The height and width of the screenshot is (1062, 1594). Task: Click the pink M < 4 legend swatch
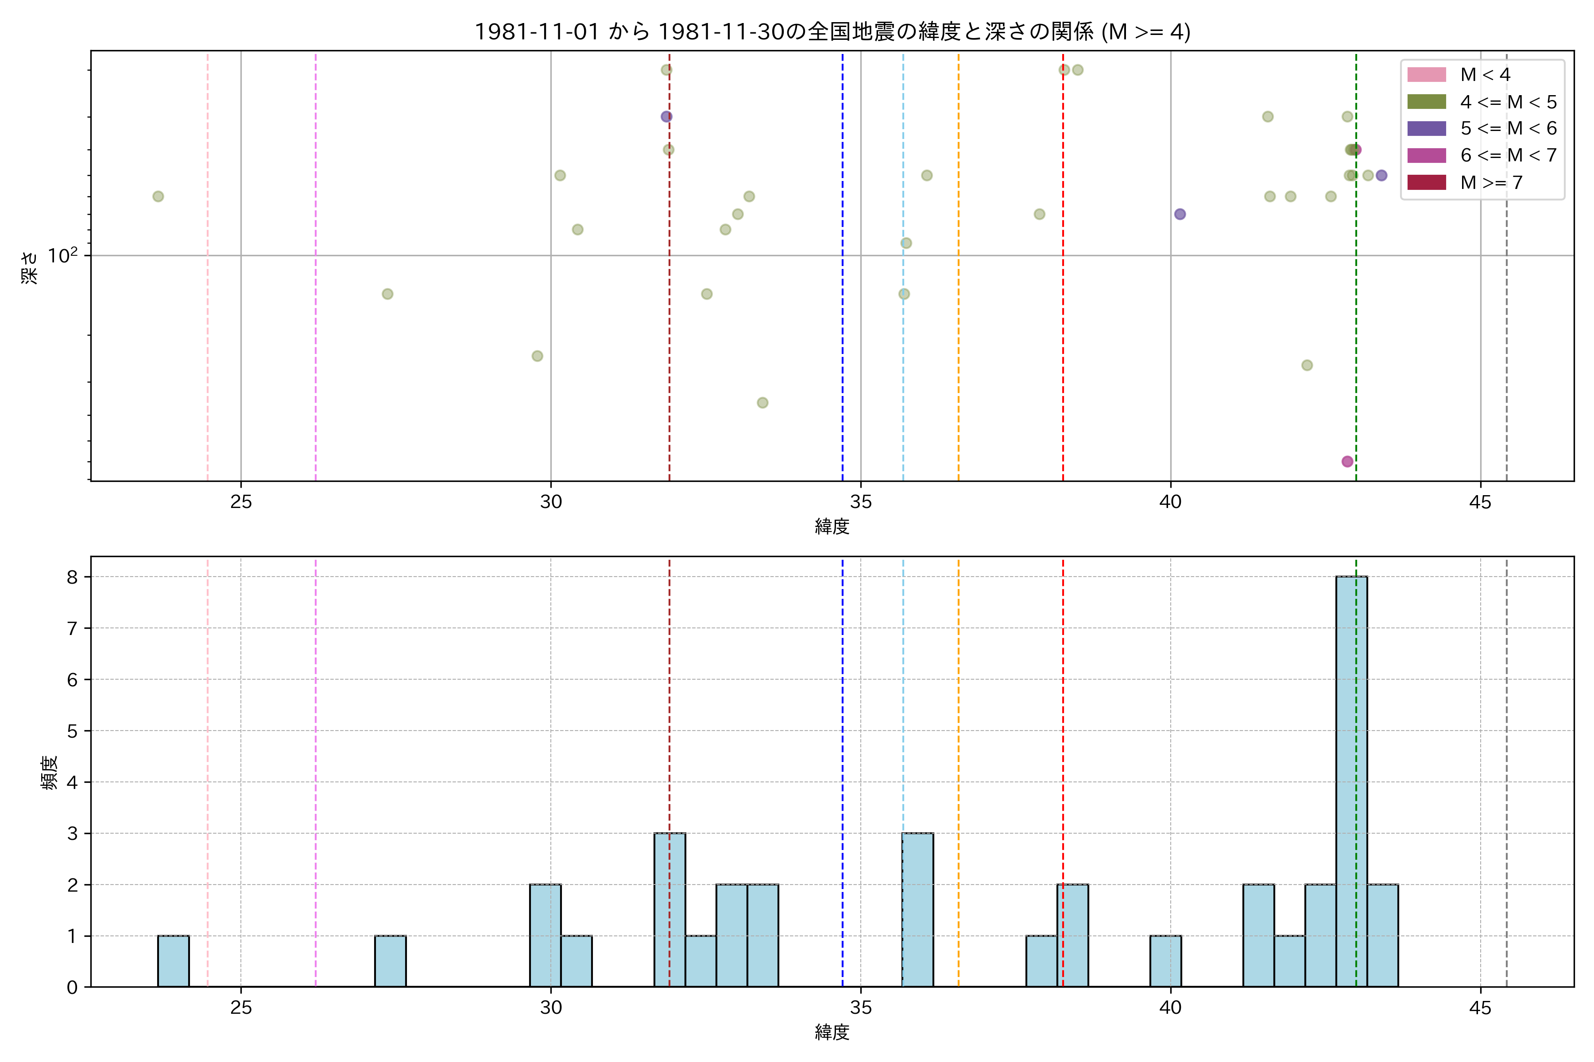(1426, 74)
